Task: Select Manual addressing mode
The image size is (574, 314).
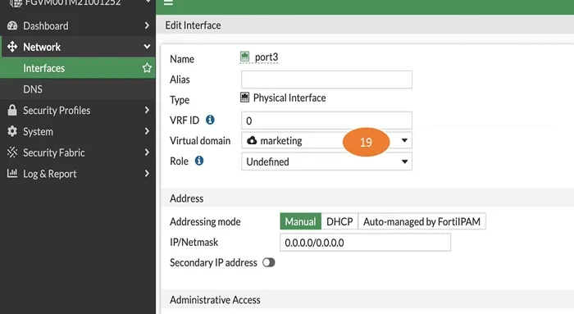Action: 301,221
